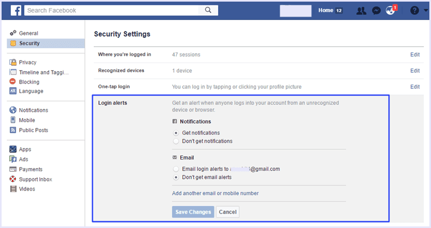
Task: Click the search magnifier icon
Action: [208, 10]
